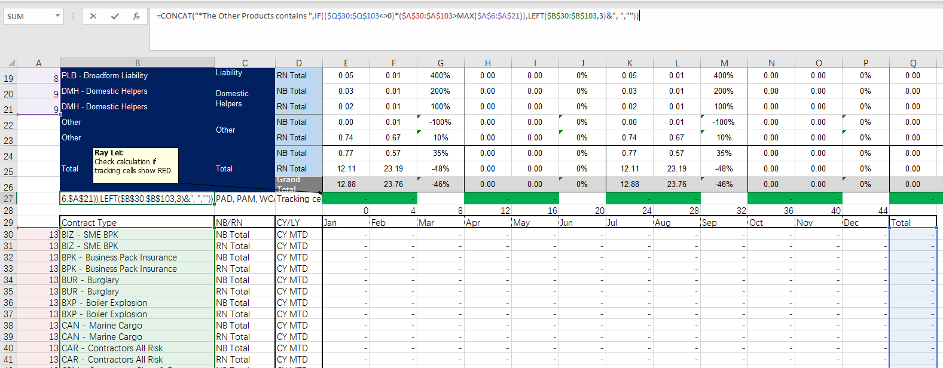Select row 41 header
Screen dimensions: 943x368
[x=8, y=360]
